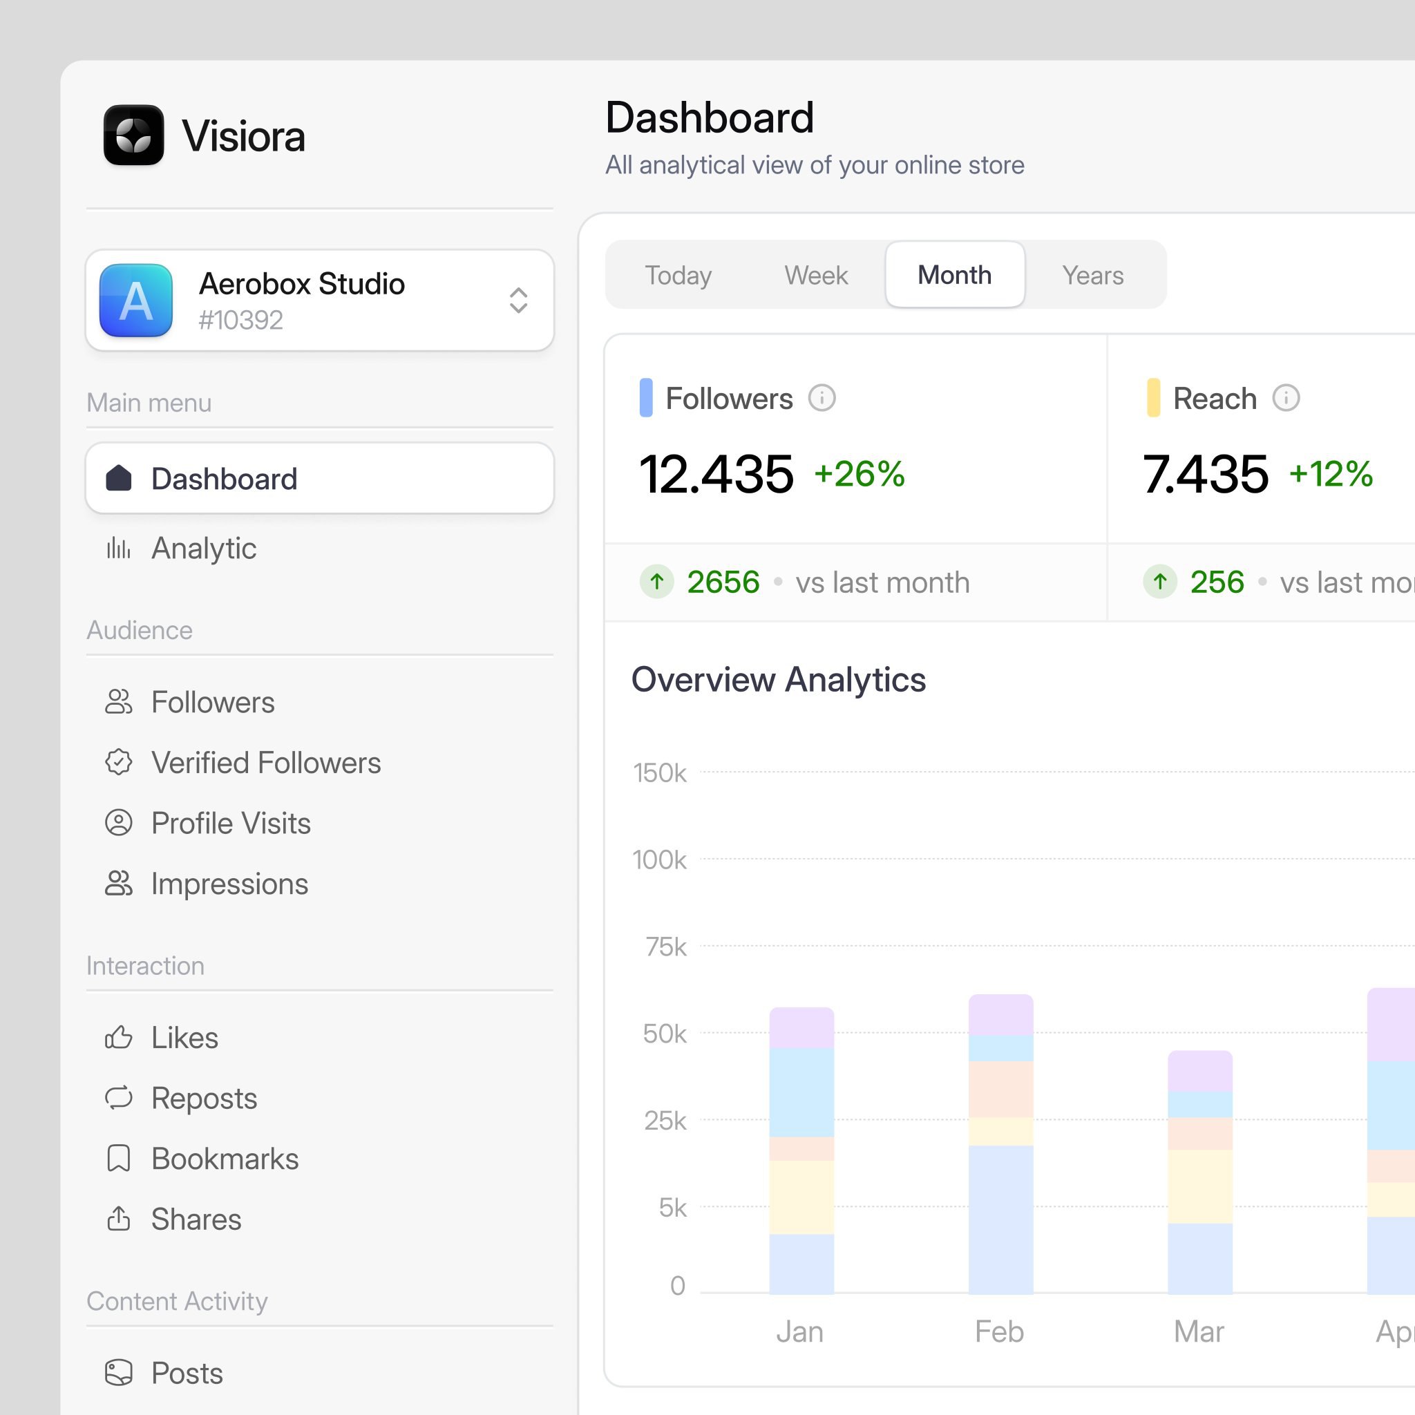Click the Reposts loop icon

[x=119, y=1098]
